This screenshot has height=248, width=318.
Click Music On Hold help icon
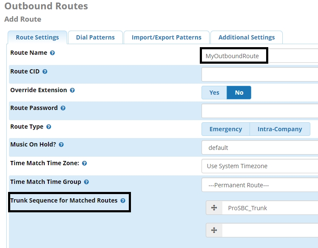61,145
